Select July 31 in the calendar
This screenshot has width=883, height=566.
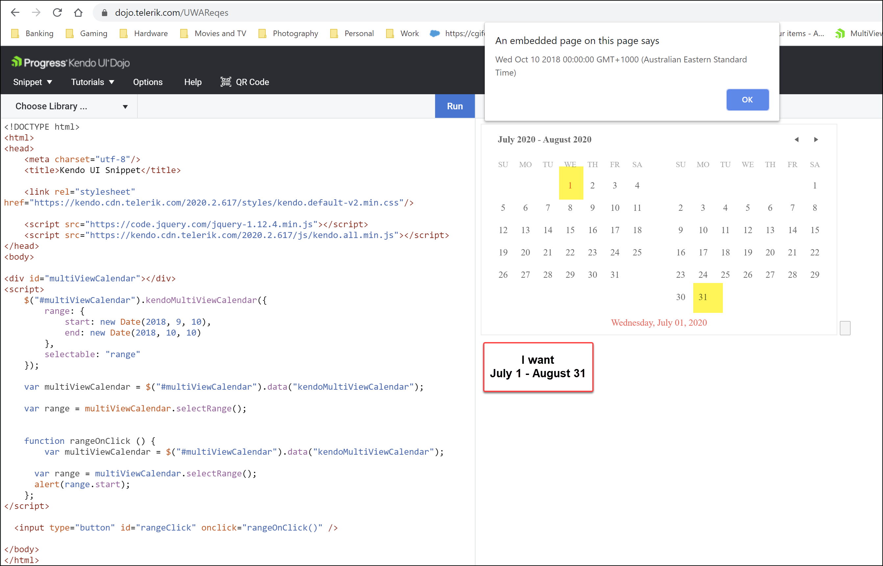pos(615,274)
